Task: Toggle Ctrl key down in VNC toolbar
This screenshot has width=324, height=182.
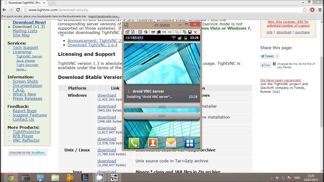Action: 164,32
